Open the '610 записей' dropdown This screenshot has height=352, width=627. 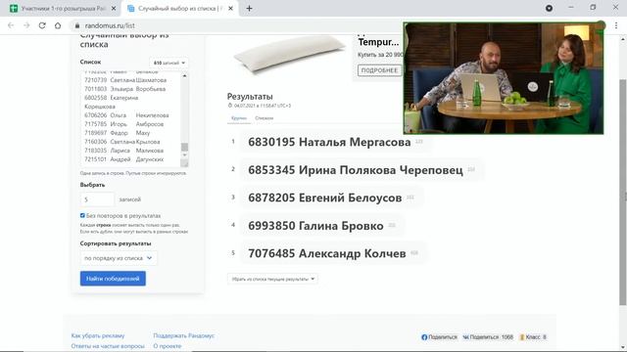pos(169,63)
